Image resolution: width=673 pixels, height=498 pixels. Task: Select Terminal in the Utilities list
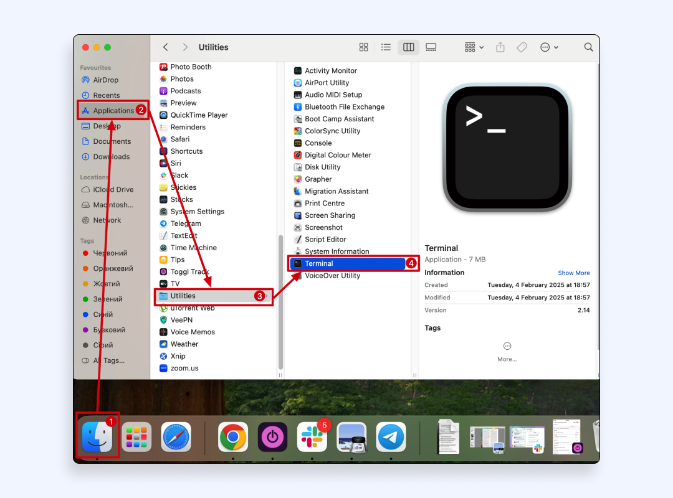click(319, 264)
